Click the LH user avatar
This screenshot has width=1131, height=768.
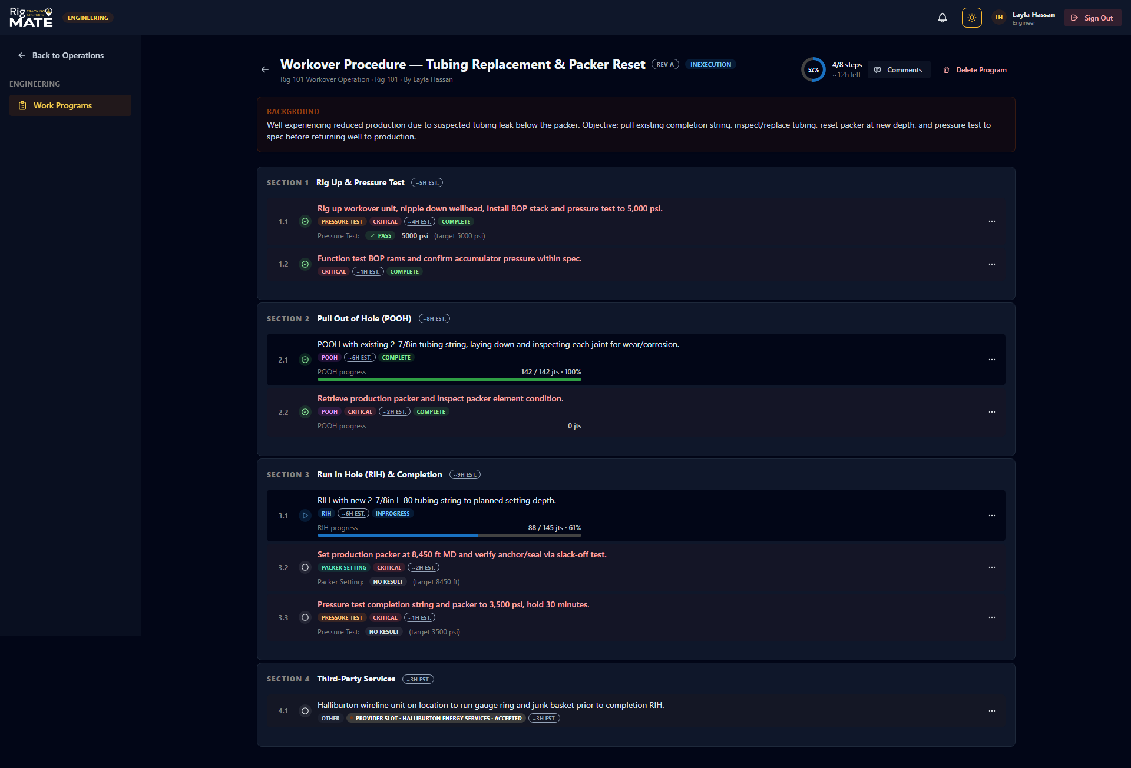999,18
